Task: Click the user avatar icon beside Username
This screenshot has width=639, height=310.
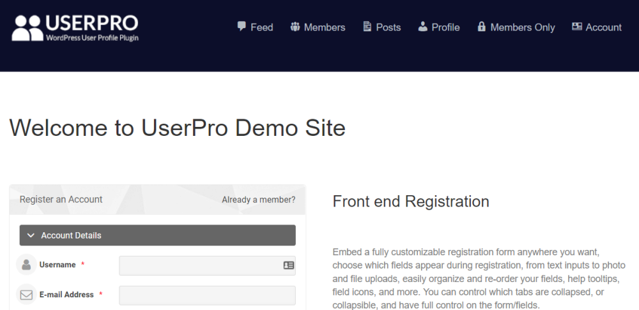Action: tap(26, 265)
